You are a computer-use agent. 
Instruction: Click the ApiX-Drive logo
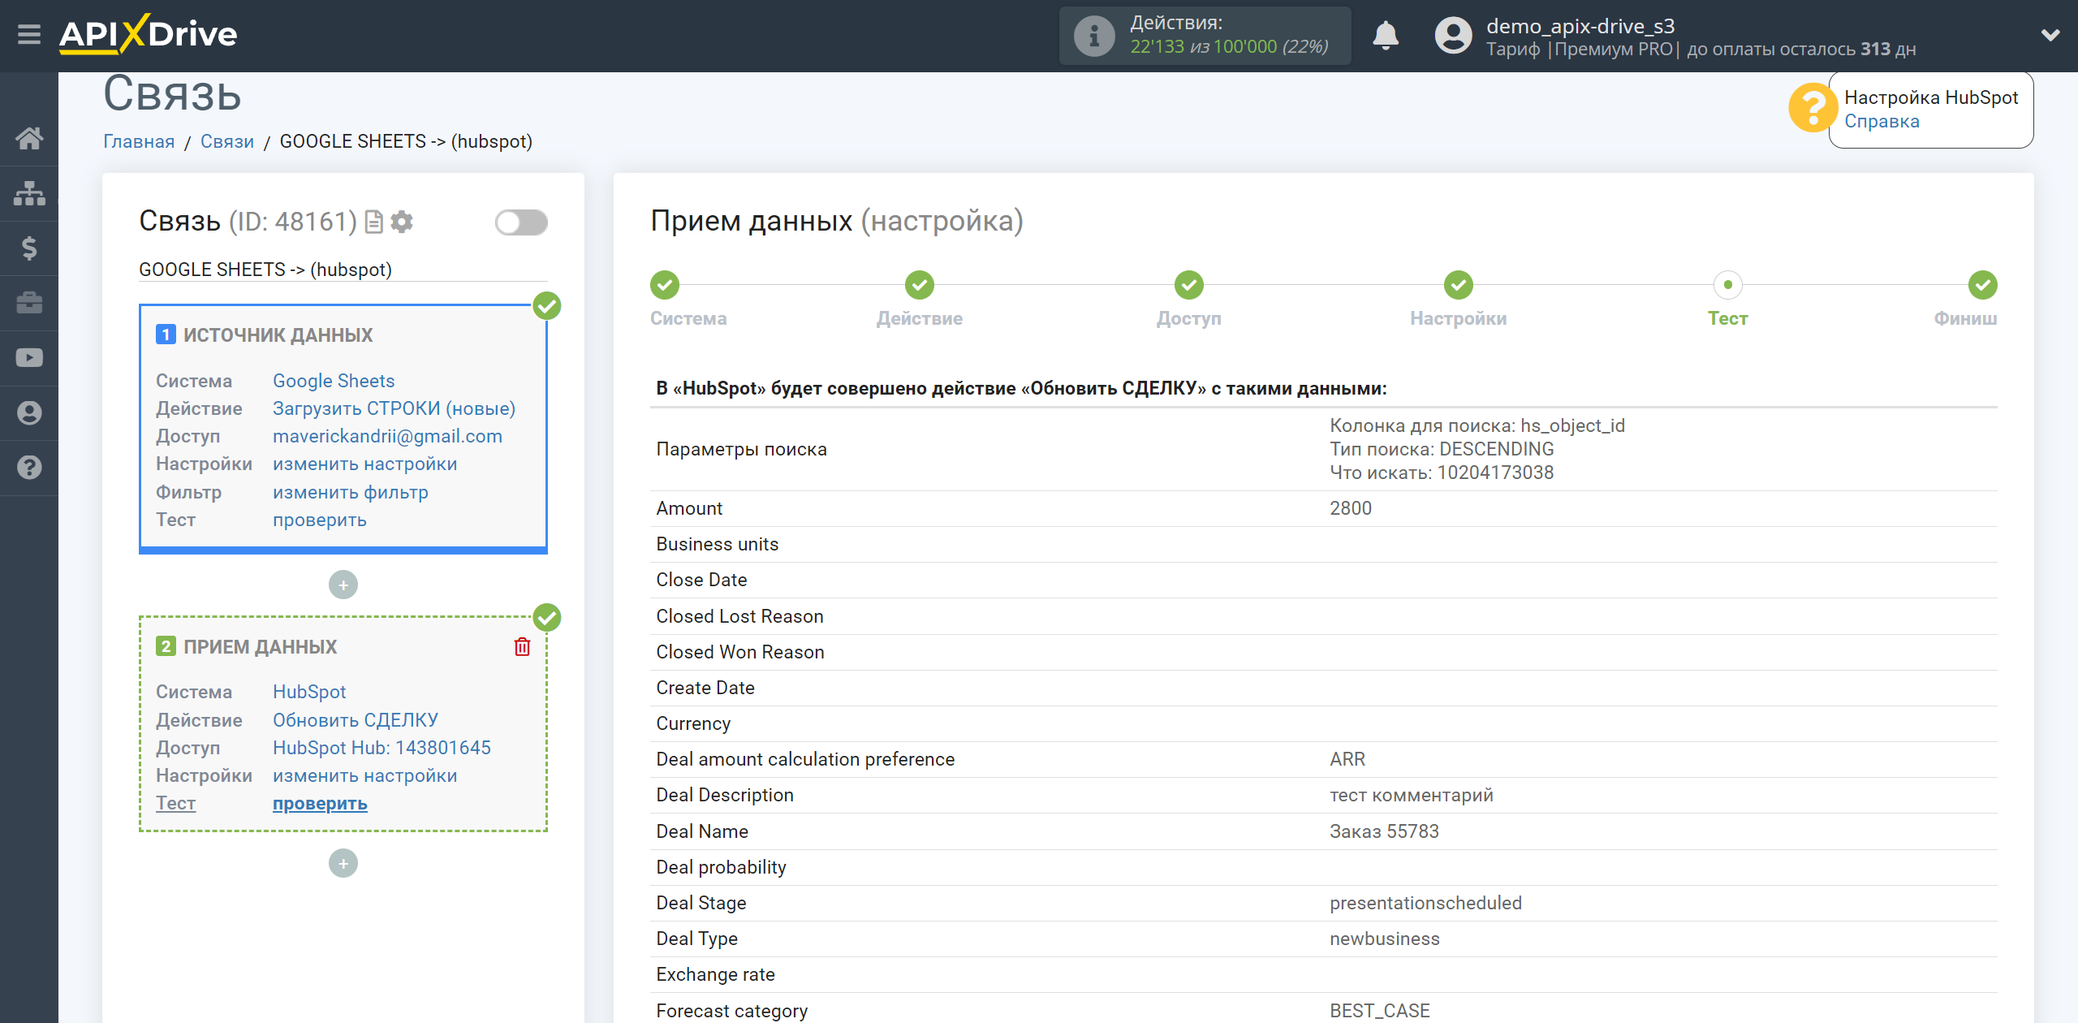148,34
